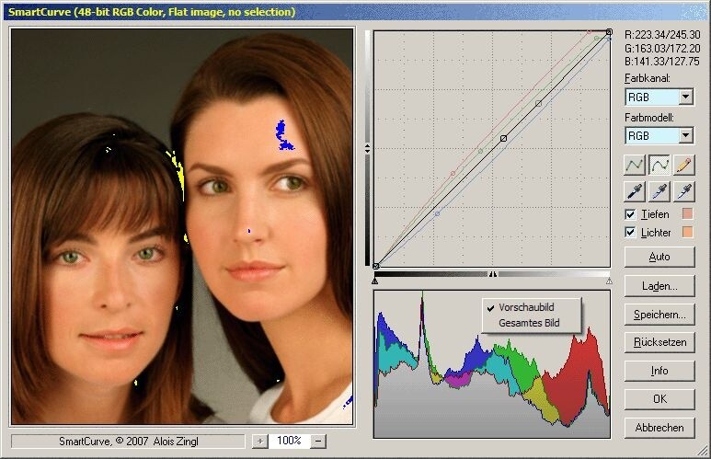
Task: Click the midpoint double-triangle marker on gradient bar
Action: click(x=493, y=274)
